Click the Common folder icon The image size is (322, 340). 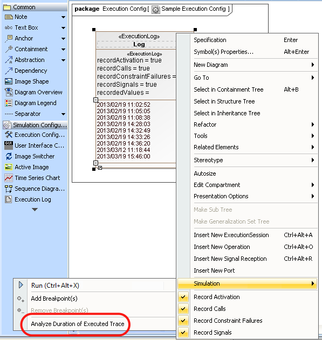[7, 7]
